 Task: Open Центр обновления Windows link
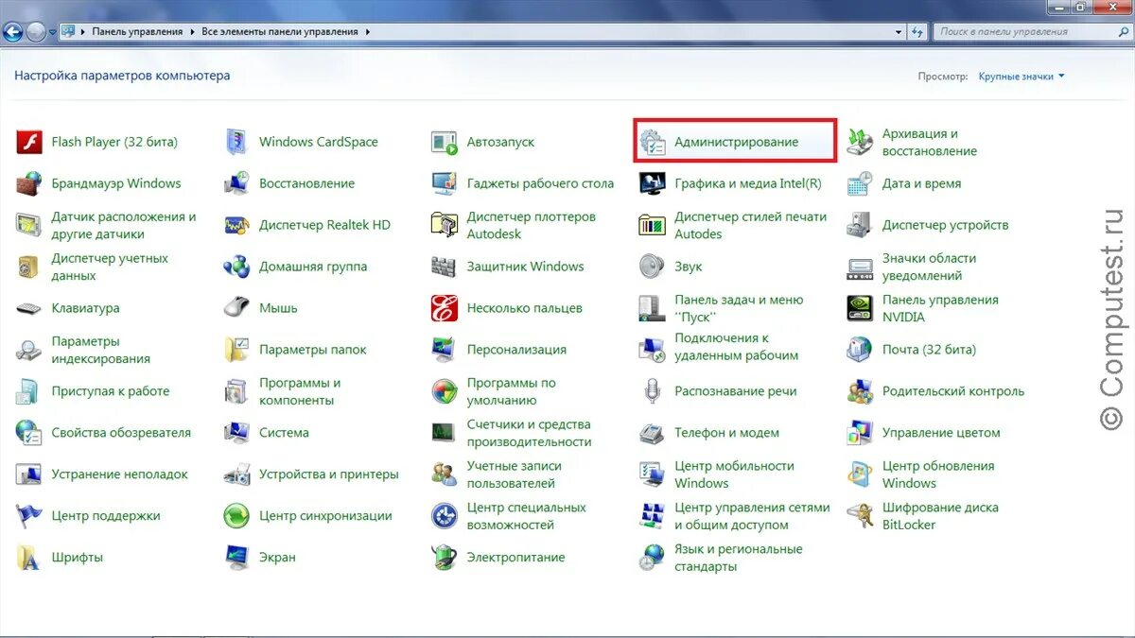938,474
